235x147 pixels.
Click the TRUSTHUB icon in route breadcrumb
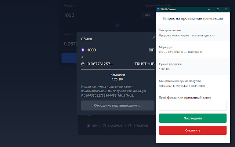130,126
